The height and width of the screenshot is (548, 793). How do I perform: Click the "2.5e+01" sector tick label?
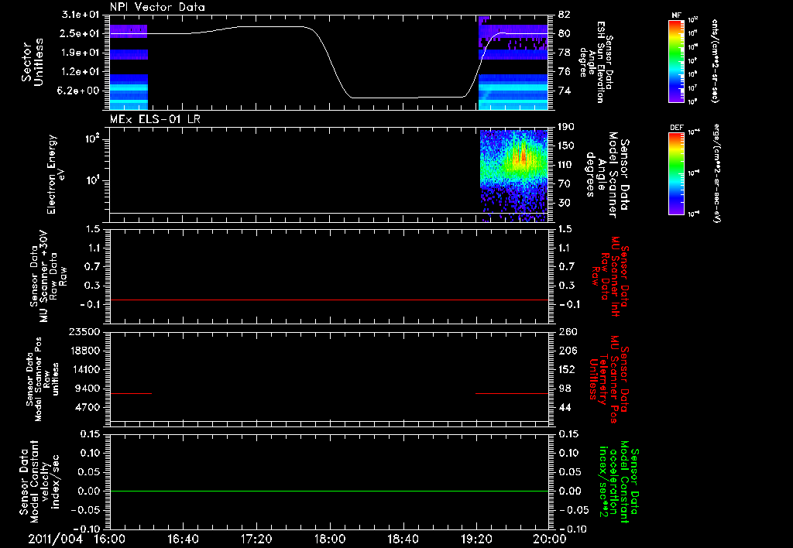(x=81, y=33)
